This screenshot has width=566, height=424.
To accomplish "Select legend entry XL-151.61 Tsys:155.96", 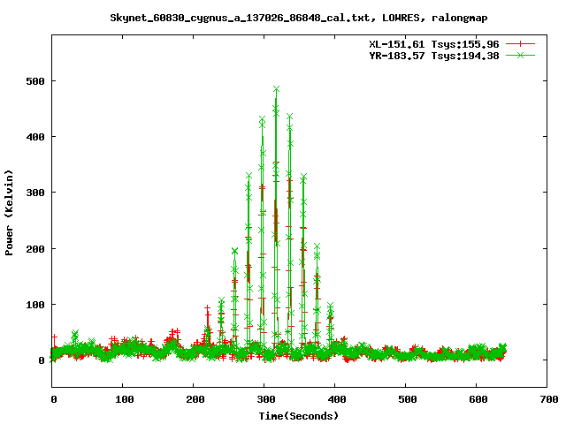I will pos(434,44).
